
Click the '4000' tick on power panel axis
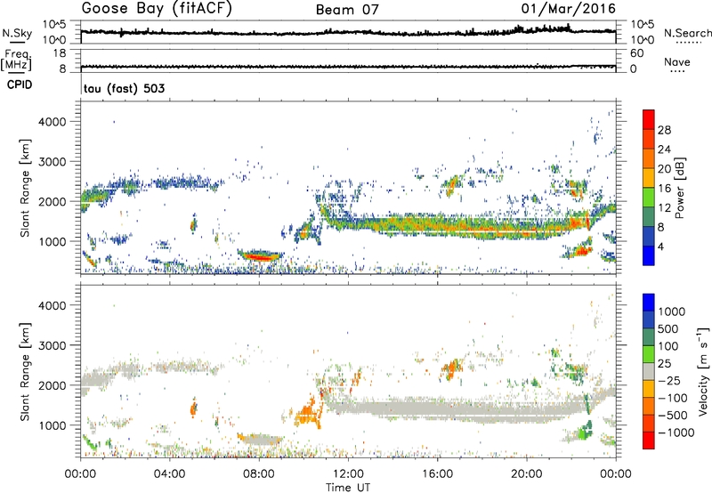[x=53, y=122]
